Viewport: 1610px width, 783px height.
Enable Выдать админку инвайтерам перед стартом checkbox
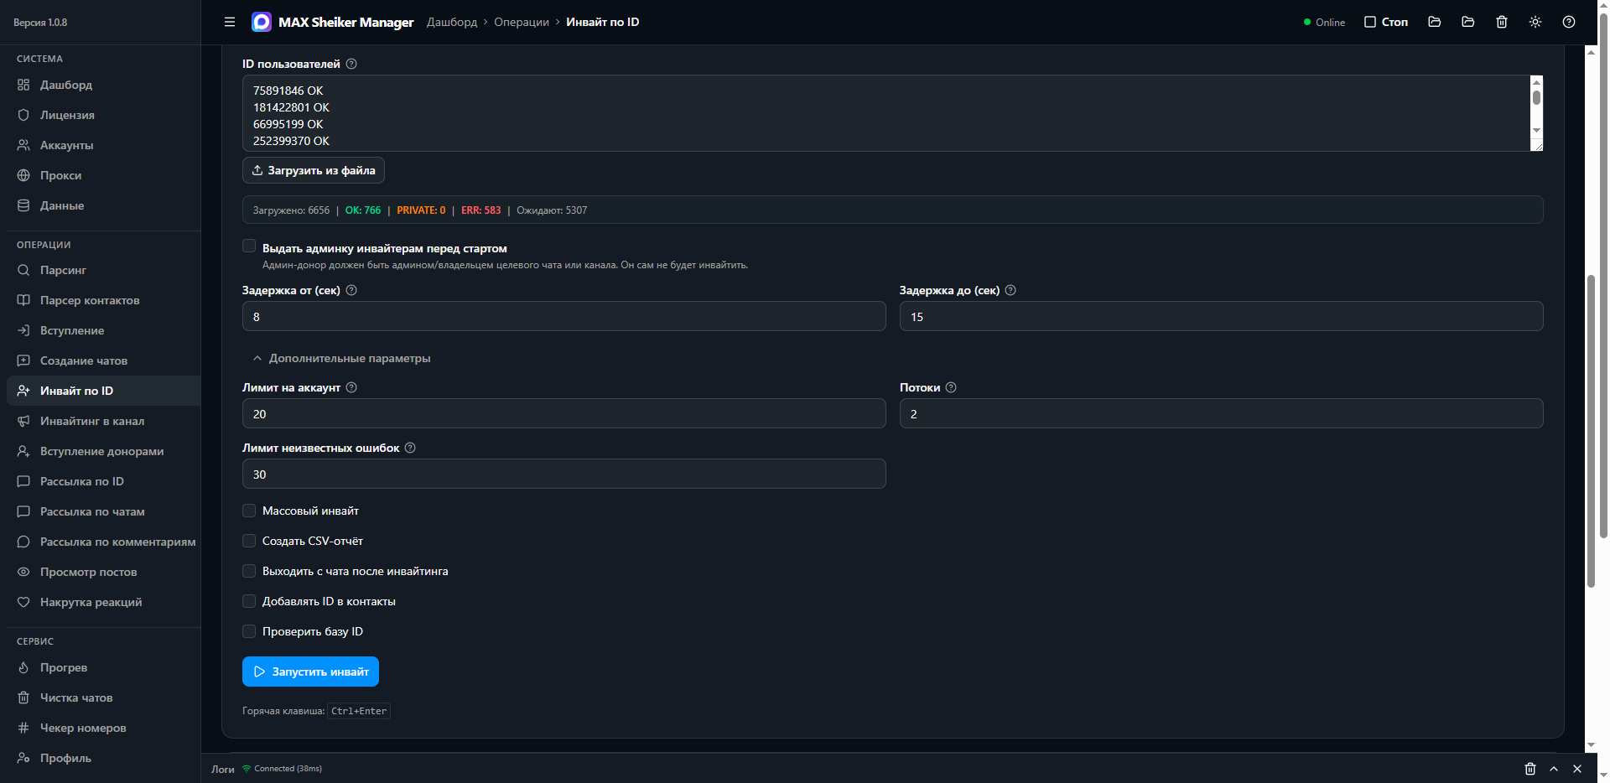pyautogui.click(x=249, y=246)
